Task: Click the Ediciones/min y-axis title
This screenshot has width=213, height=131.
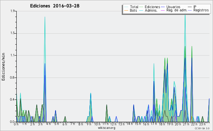Action: click(3, 67)
